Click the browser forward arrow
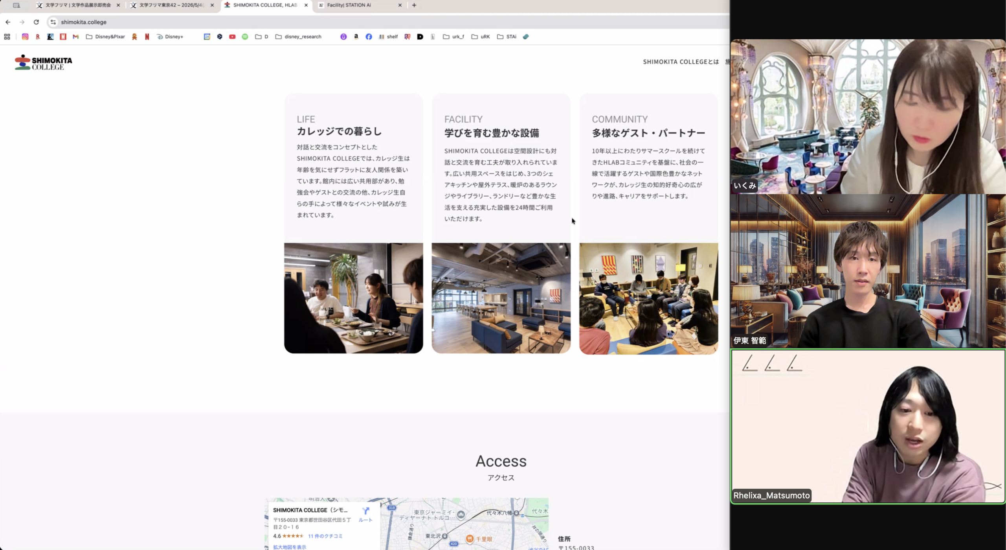The image size is (1006, 550). [x=22, y=22]
